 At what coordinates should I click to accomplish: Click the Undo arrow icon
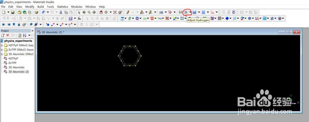[44, 12]
